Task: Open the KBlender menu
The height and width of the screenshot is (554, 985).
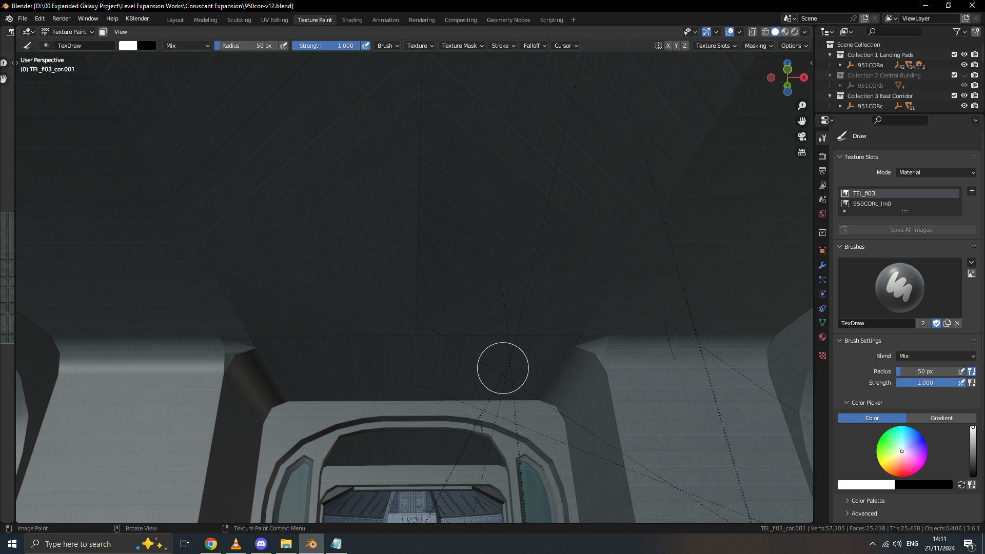Action: click(x=137, y=18)
